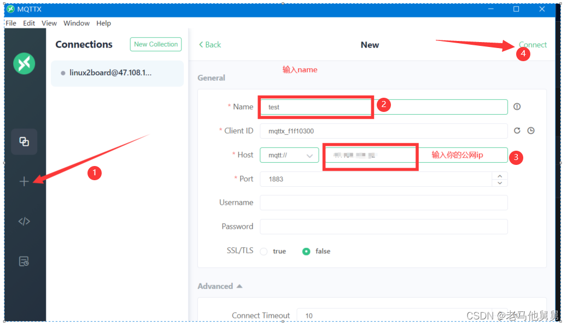The image size is (567, 326).
Task: Close the MQTTX window
Action: tap(542, 9)
